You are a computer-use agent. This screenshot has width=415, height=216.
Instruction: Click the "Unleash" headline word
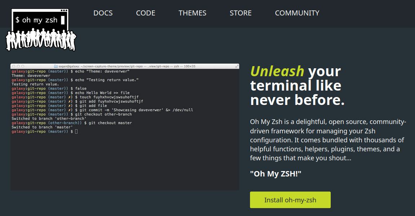click(277, 71)
